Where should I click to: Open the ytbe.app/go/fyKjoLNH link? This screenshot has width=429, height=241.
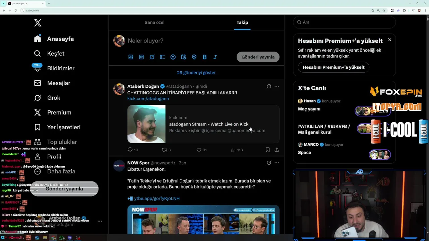[x=157, y=198]
